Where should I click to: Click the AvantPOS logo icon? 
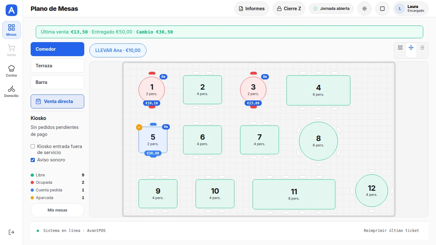[11, 10]
